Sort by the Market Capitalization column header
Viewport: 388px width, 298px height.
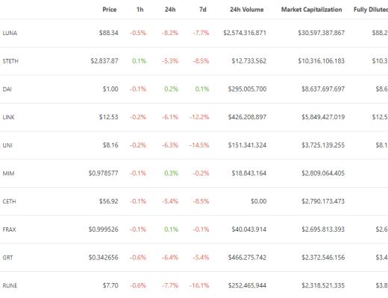pos(312,10)
